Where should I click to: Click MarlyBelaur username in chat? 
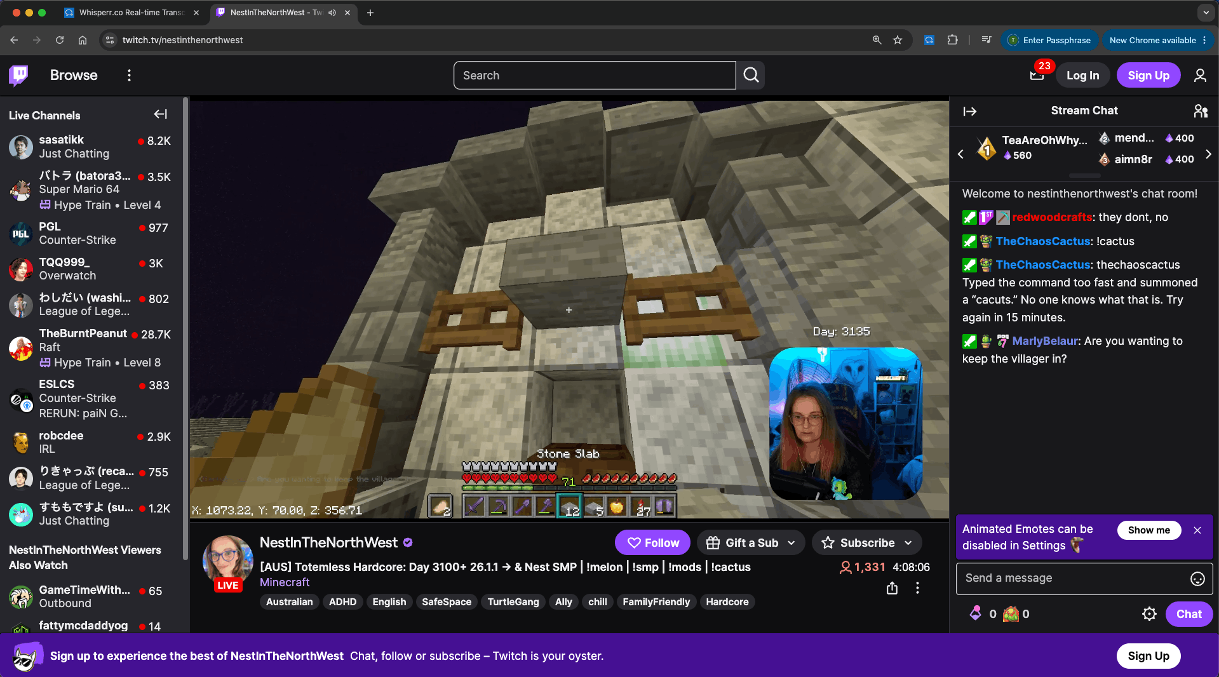point(1045,341)
